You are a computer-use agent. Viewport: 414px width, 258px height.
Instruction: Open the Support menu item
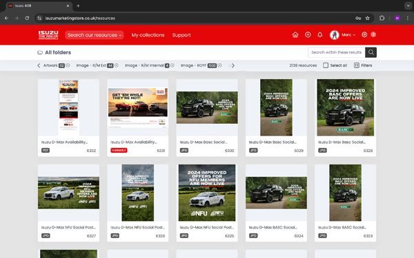coord(181,35)
